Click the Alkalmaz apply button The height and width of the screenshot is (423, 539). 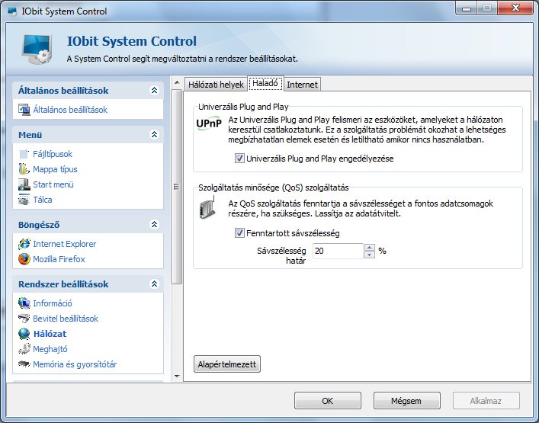point(486,401)
